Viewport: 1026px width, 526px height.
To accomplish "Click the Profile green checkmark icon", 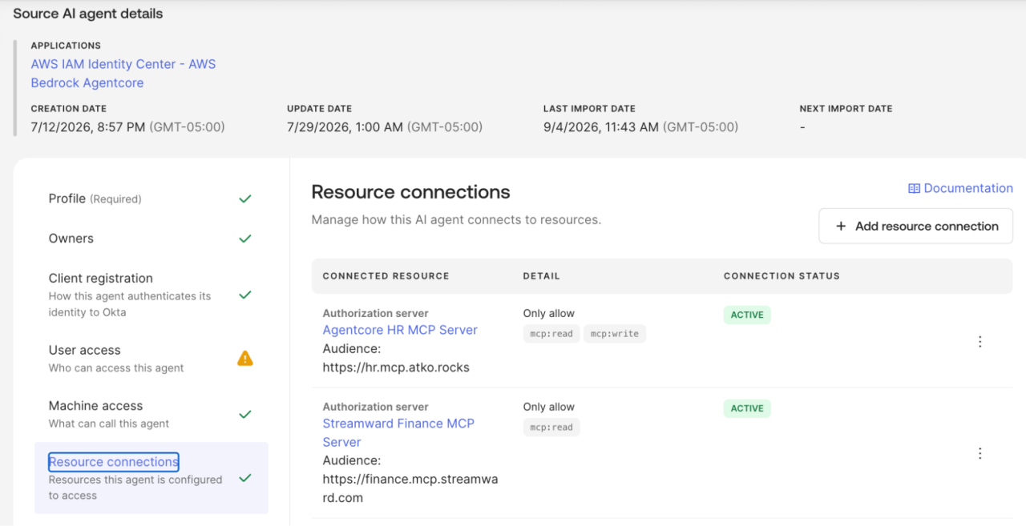I will (245, 199).
